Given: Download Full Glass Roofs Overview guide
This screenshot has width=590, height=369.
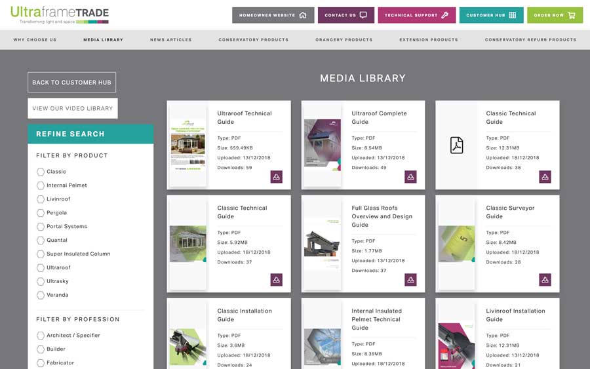Looking at the screenshot, I should click(x=410, y=280).
